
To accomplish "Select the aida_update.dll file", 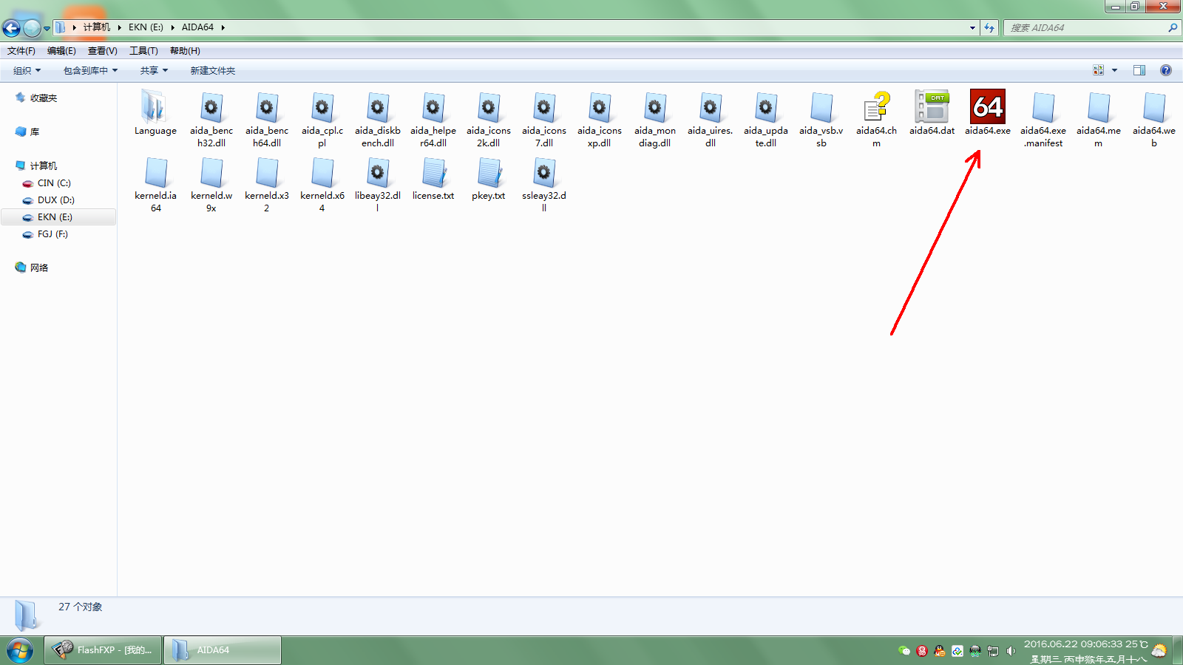I will [765, 109].
